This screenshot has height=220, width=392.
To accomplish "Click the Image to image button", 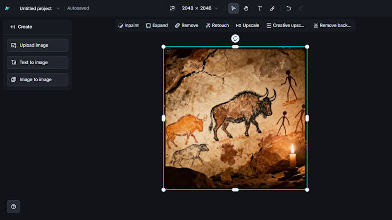I will (x=38, y=80).
